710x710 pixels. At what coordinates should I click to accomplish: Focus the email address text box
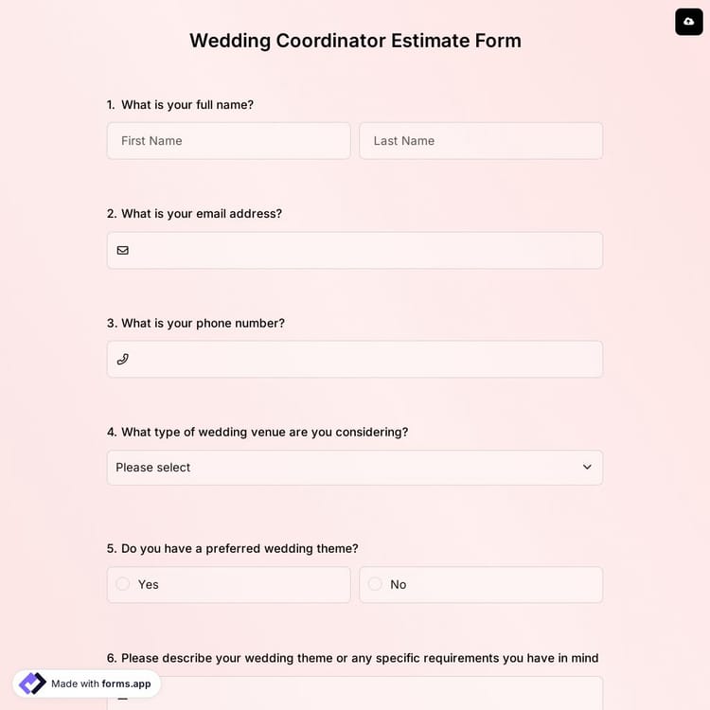[364, 251]
